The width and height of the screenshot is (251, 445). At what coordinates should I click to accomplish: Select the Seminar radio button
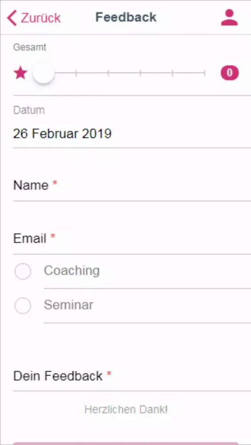pos(23,306)
